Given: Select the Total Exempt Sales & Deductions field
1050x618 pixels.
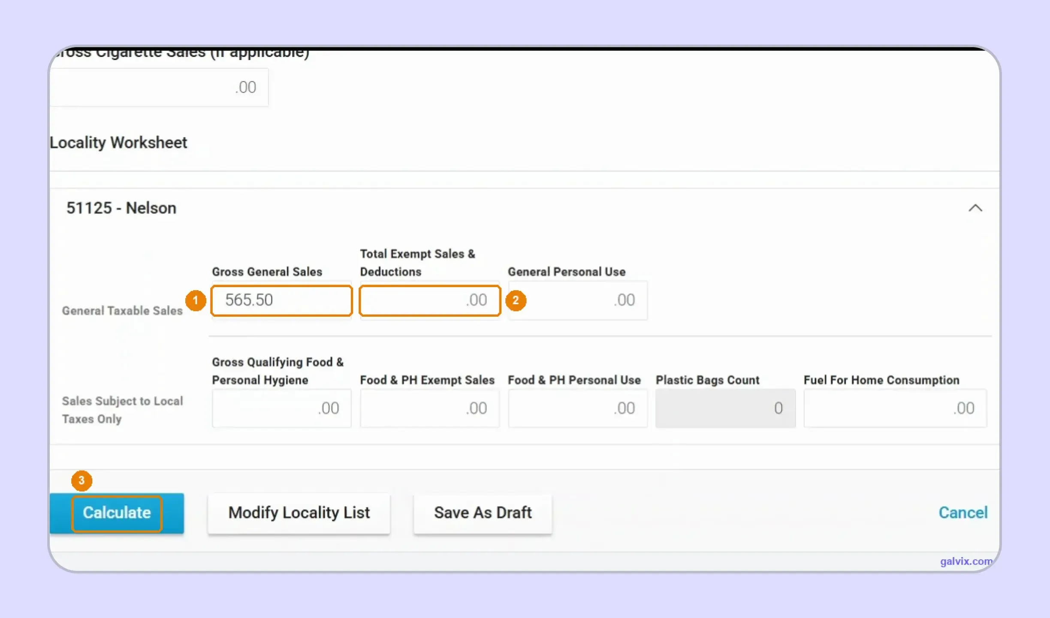Looking at the screenshot, I should [430, 300].
